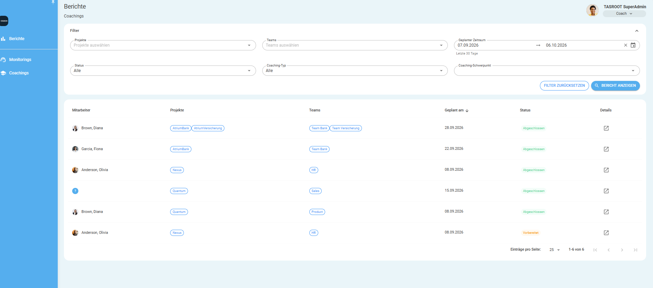Click the Filter zurücksetzen button
Screen dimensions: 653x288
(x=564, y=86)
